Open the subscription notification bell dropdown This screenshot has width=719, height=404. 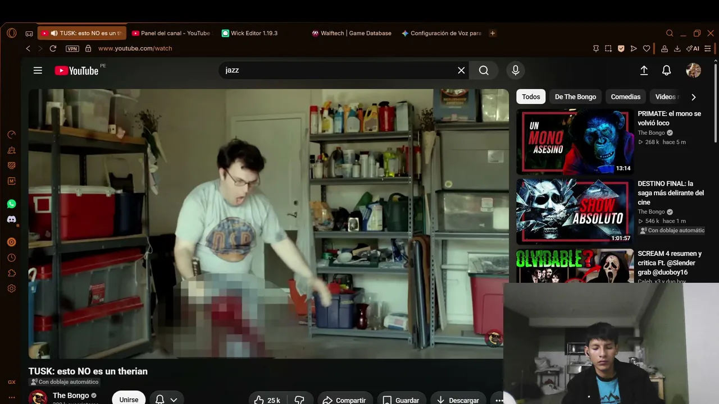(166, 400)
